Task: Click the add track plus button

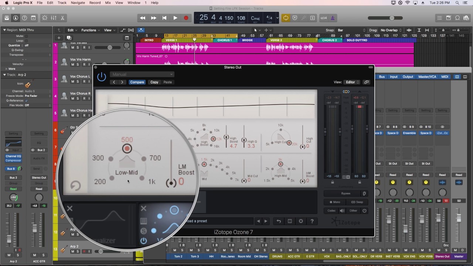Action: click(x=59, y=38)
